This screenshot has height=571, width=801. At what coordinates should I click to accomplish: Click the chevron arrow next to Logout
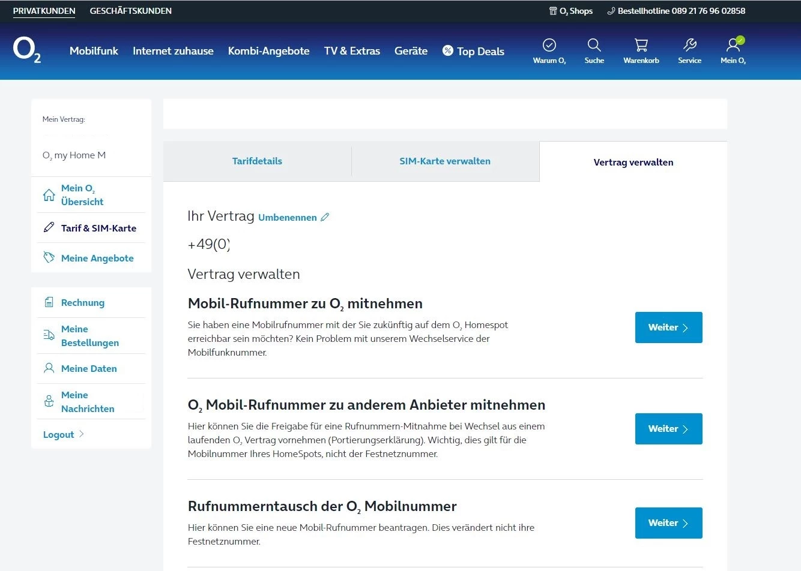82,434
